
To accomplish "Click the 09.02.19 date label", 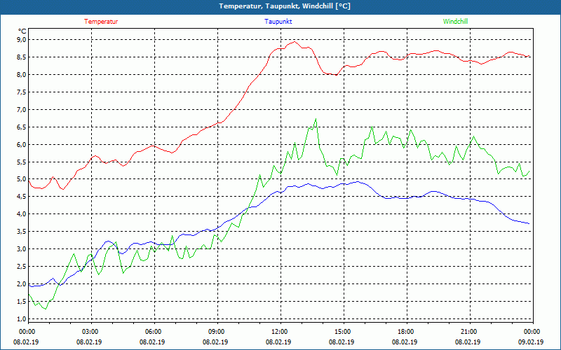I will pyautogui.click(x=531, y=342).
